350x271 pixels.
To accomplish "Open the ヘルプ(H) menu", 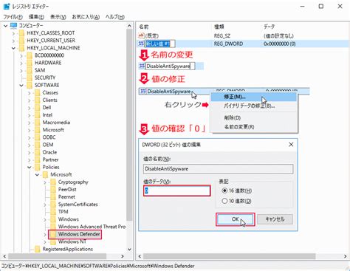I will pos(115,17).
